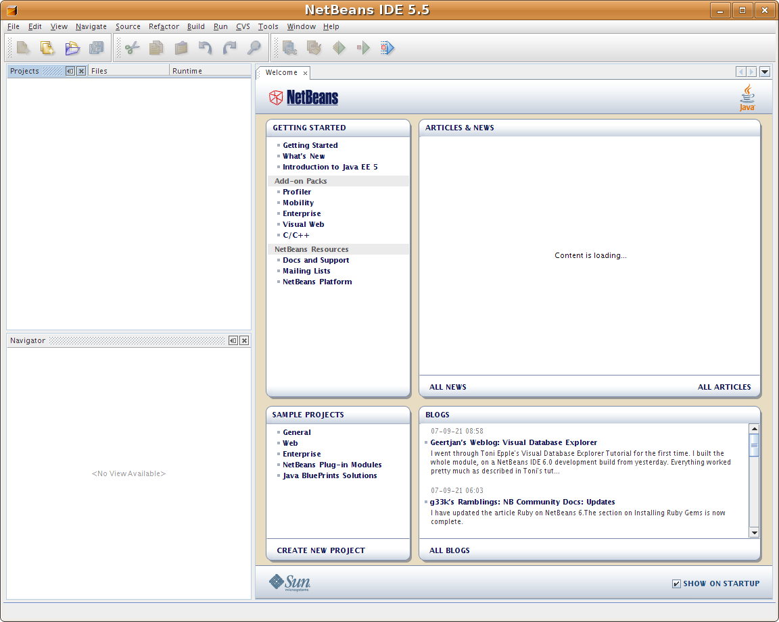Click the scroll tabs left arrow

click(x=741, y=72)
